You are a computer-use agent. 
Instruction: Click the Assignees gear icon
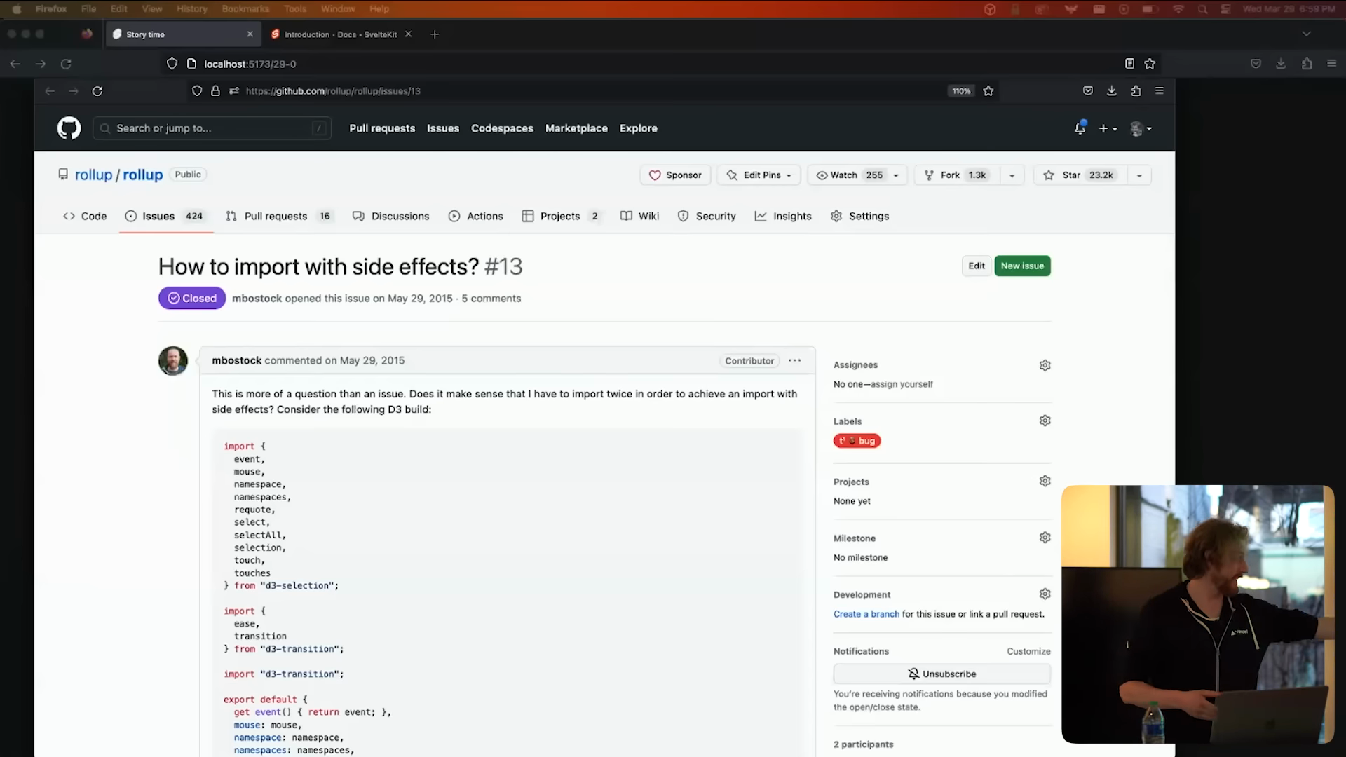pos(1045,365)
